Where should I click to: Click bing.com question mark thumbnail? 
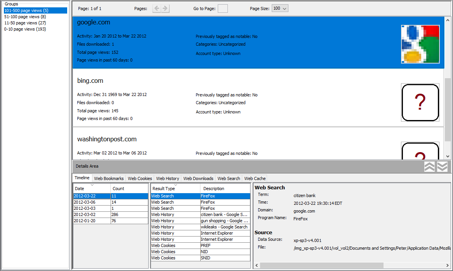coord(420,103)
